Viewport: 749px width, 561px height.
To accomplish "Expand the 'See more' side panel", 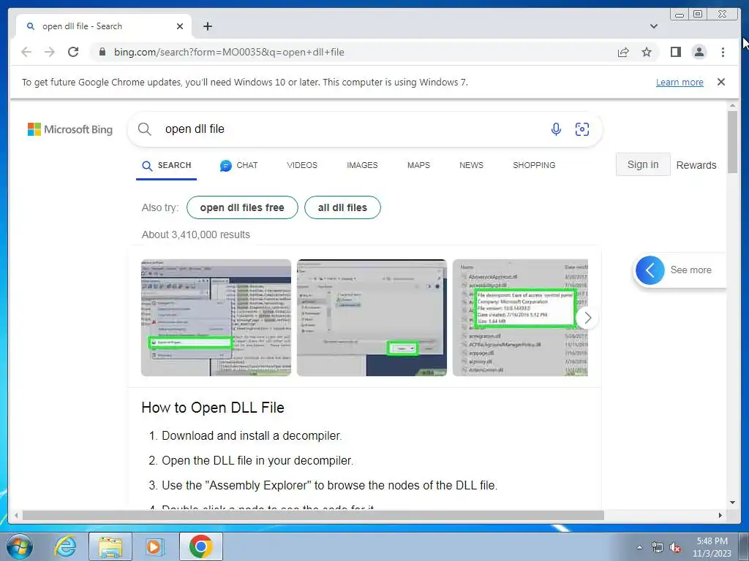I will [680, 270].
